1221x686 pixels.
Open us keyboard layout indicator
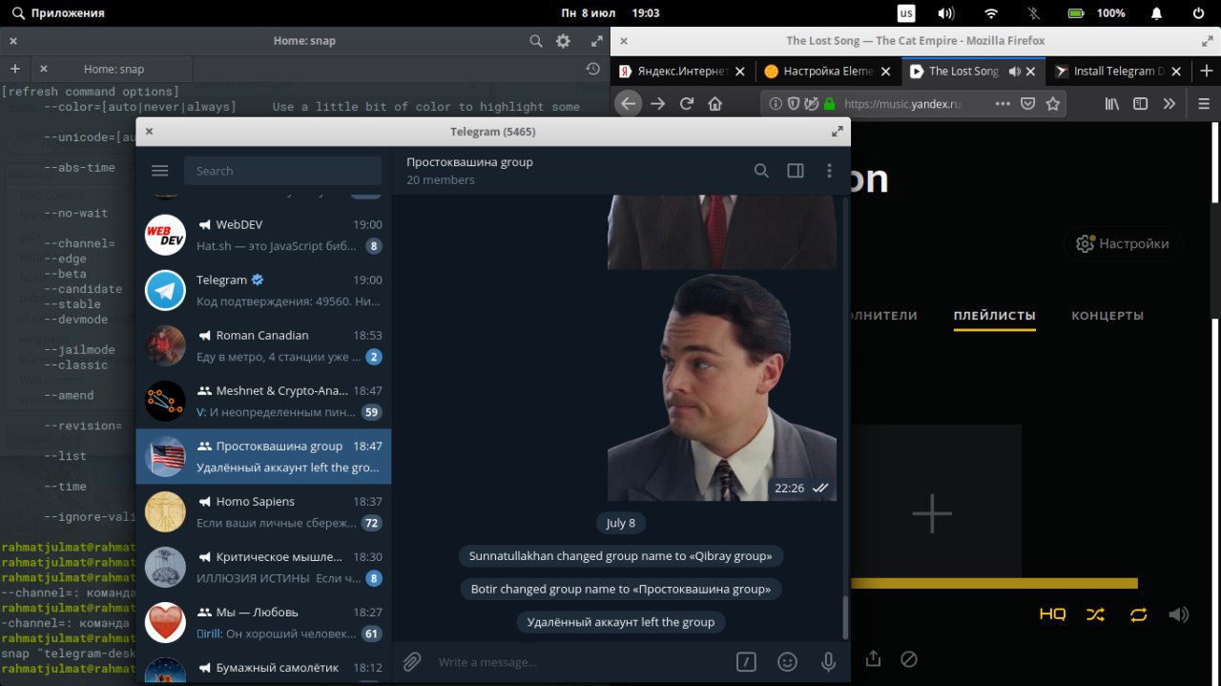[906, 13]
